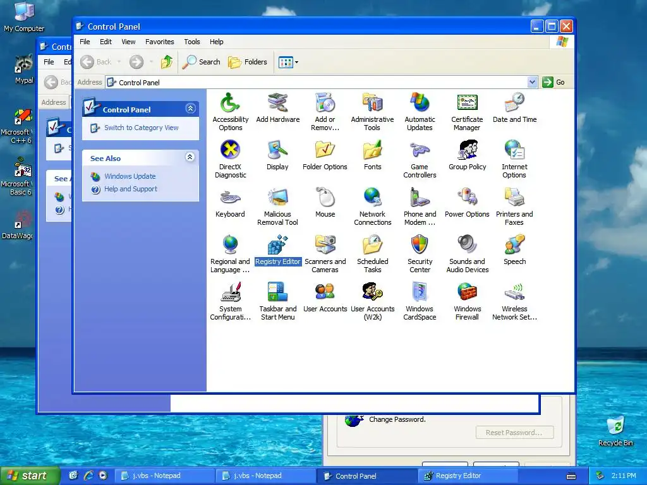Select My Computer desktop icon
This screenshot has width=647, height=485.
click(x=24, y=16)
